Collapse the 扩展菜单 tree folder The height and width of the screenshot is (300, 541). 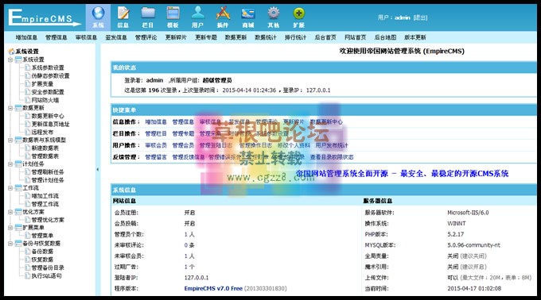click(x=10, y=228)
